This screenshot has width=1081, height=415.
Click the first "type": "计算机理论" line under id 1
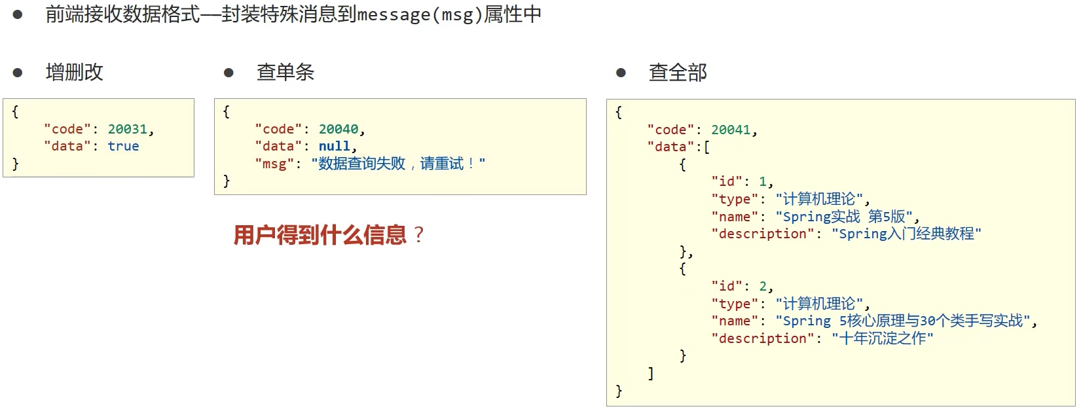(x=790, y=198)
